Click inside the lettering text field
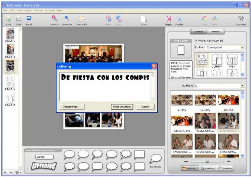The width and height of the screenshot is (251, 177). (x=105, y=87)
